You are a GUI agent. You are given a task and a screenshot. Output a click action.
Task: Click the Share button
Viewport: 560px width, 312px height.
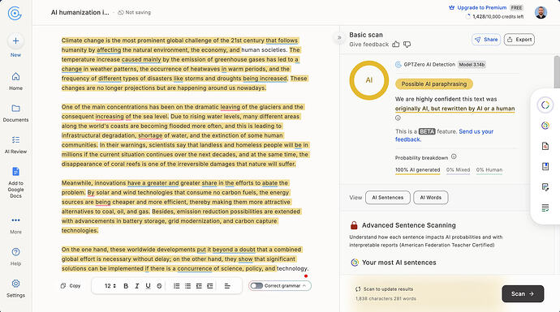click(486, 40)
